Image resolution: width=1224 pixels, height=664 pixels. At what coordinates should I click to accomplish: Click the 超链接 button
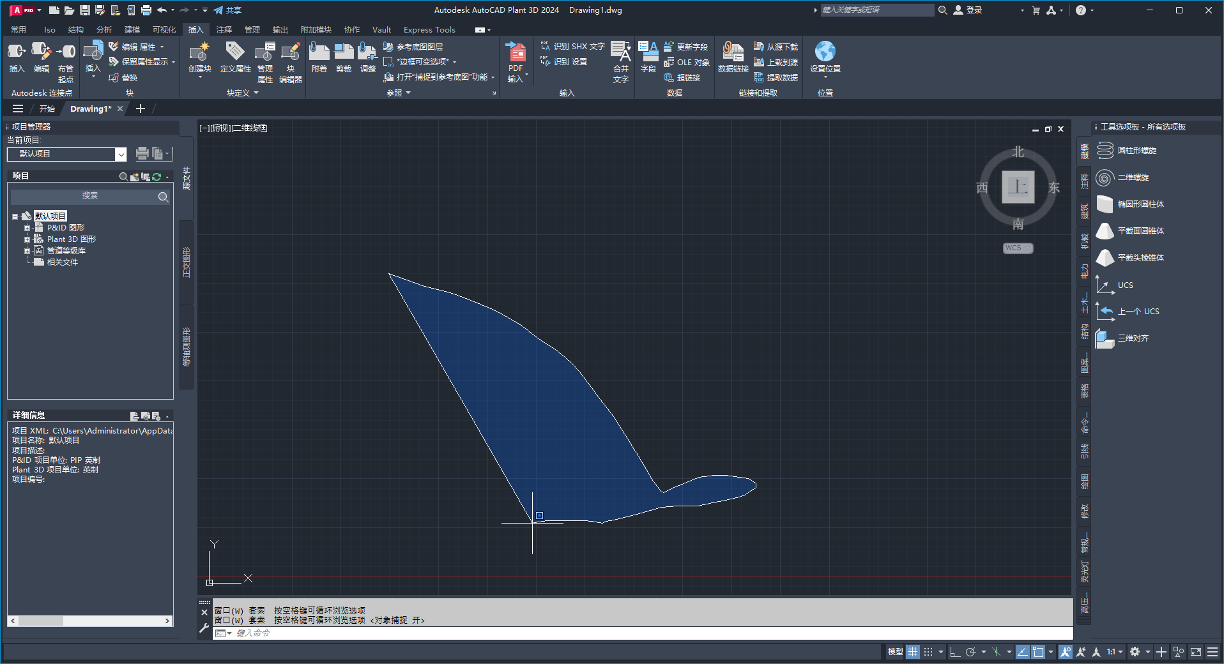click(x=682, y=78)
